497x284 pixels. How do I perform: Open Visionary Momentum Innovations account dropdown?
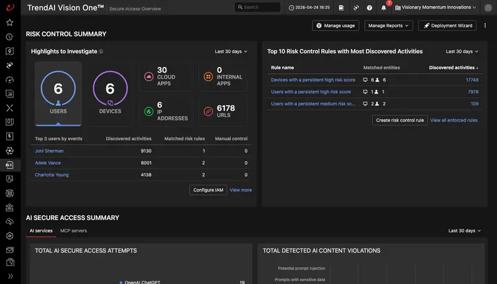point(435,7)
